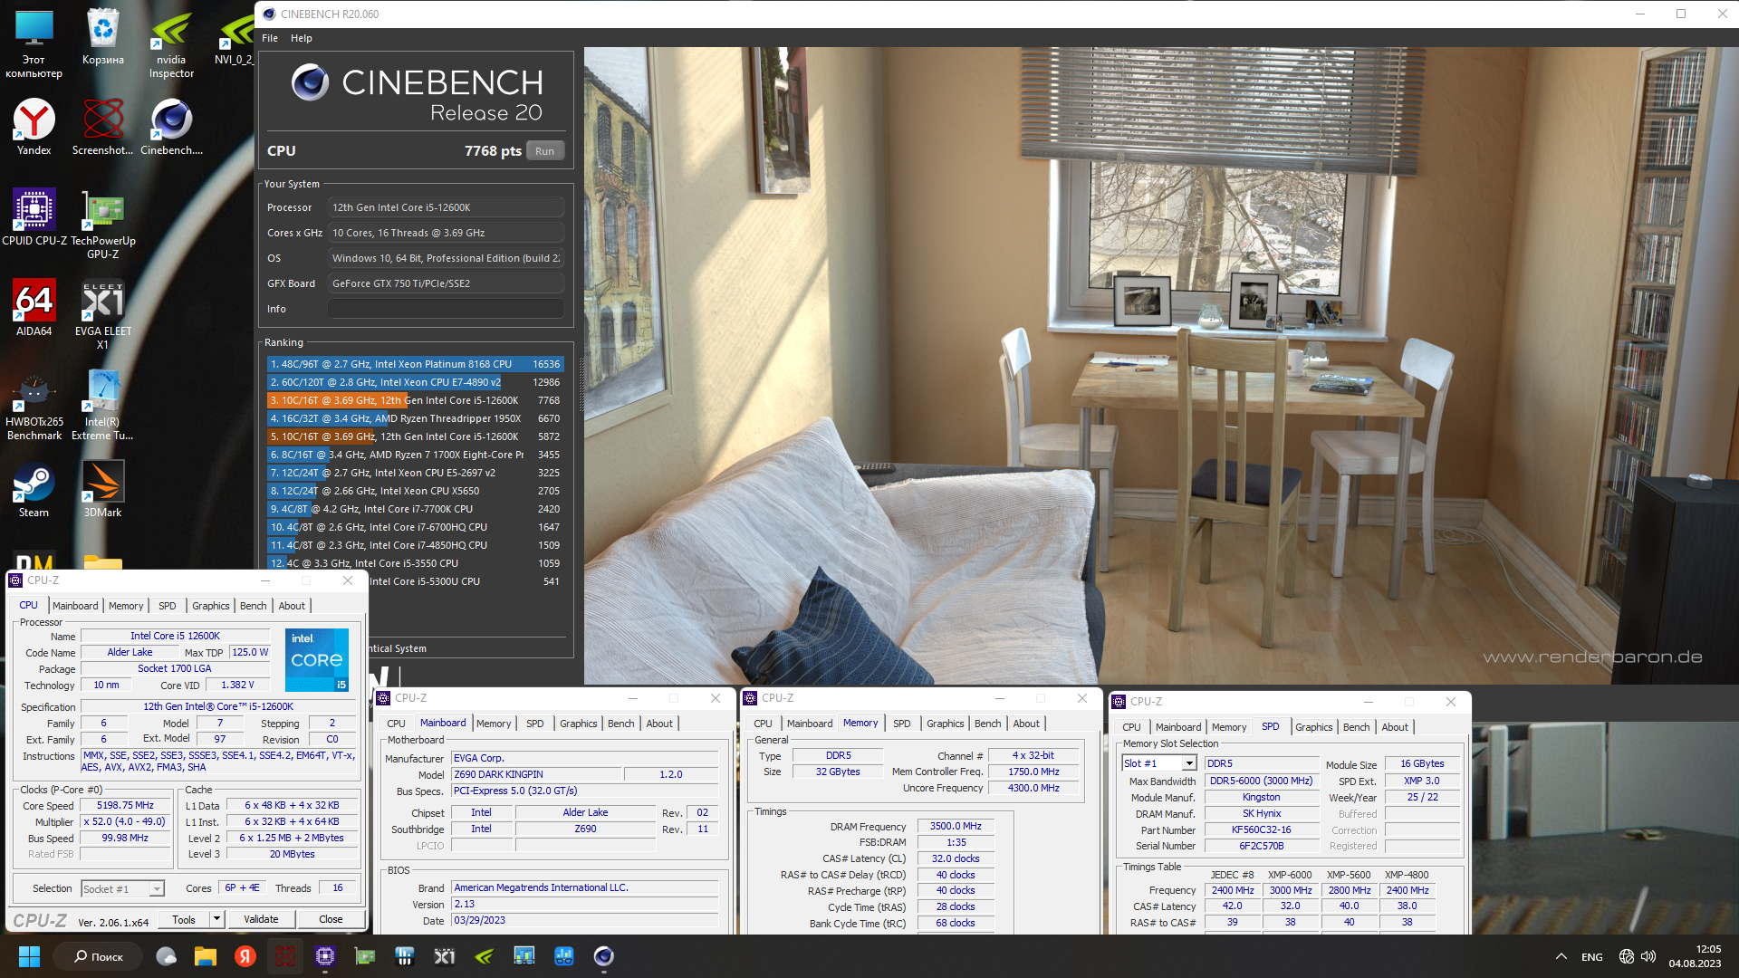Switch to CPU-Z via the taskbar icon
The image size is (1739, 978).
325,956
